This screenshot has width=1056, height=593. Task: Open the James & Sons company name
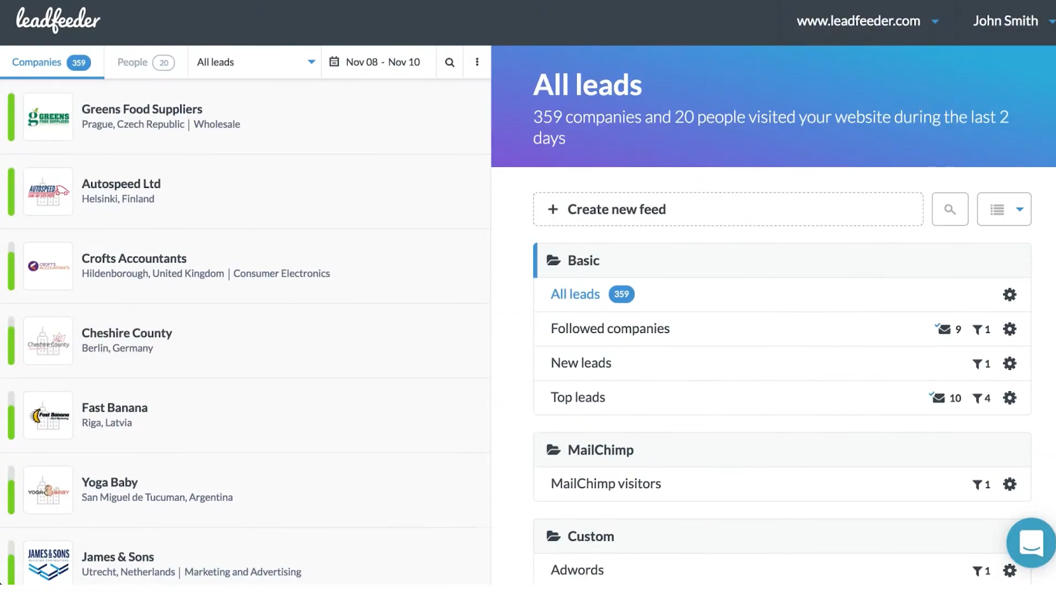(x=117, y=557)
